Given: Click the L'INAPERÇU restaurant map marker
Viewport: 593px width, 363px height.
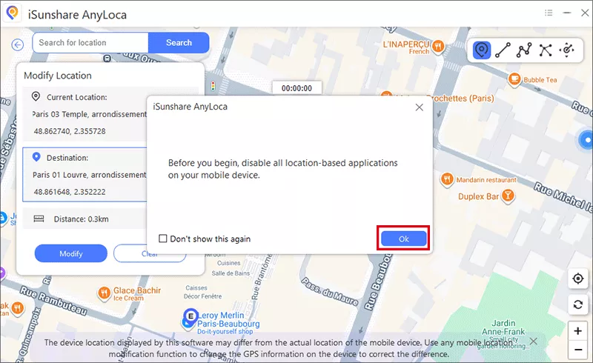Looking at the screenshot, I should pyautogui.click(x=438, y=47).
